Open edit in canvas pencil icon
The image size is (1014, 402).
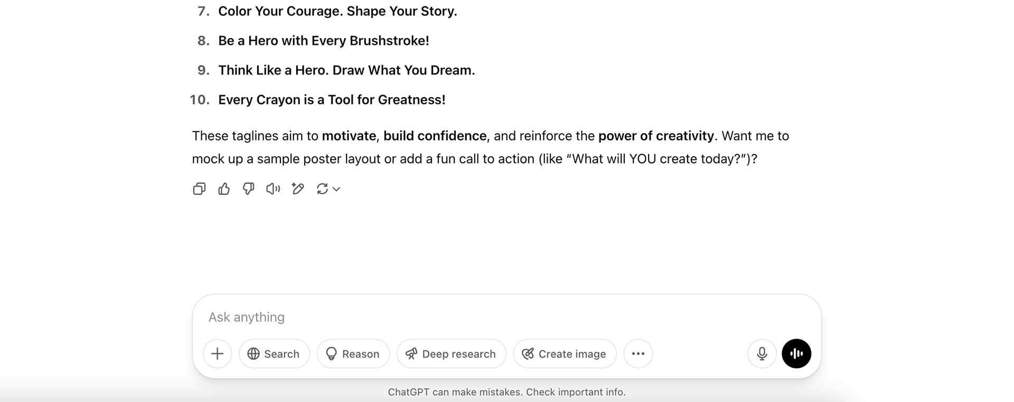(x=298, y=189)
